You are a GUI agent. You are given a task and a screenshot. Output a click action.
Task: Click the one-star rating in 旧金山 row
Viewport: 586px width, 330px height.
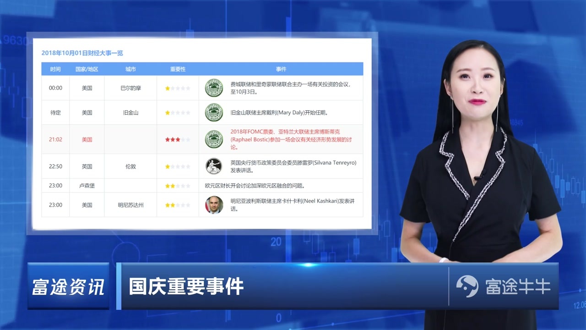click(178, 112)
